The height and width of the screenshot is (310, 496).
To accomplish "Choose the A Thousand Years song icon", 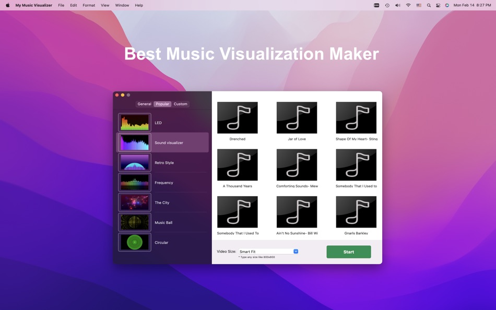I will click(237, 165).
